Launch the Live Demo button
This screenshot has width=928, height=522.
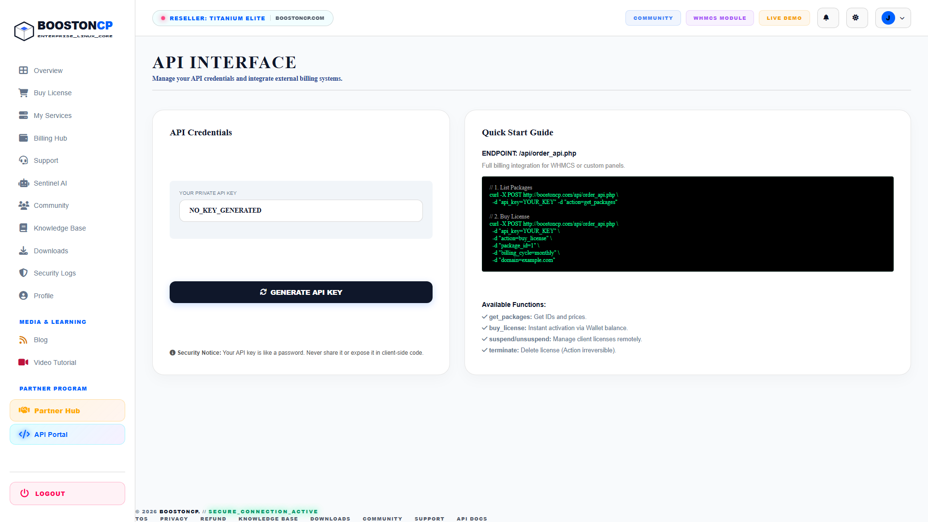tap(784, 18)
